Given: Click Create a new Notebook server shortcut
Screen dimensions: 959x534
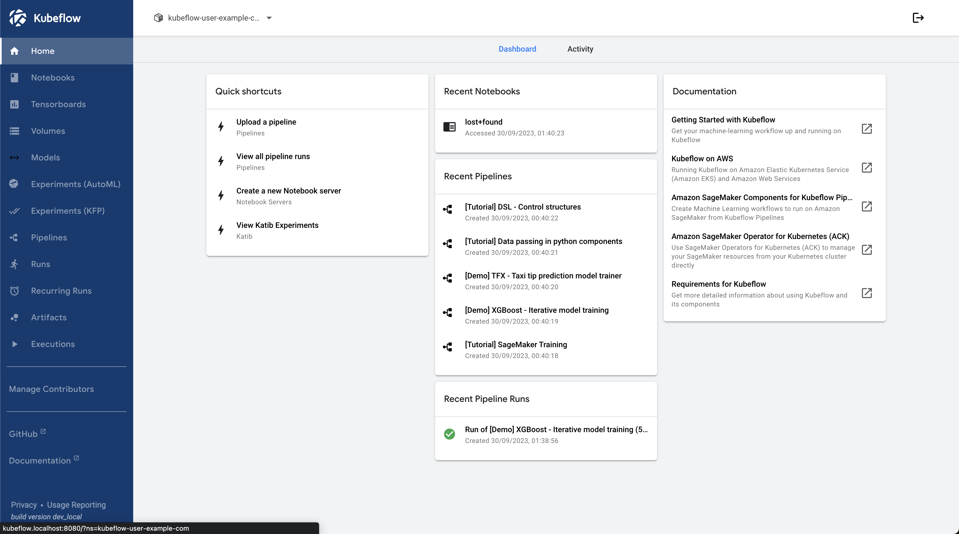Looking at the screenshot, I should pos(289,191).
